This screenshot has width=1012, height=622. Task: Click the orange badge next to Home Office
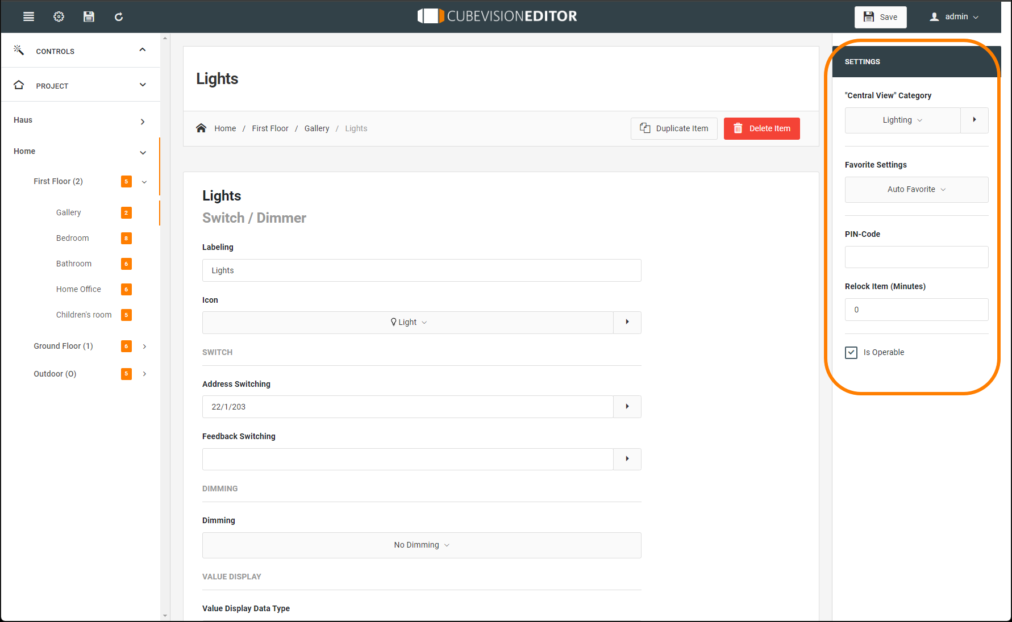(126, 289)
